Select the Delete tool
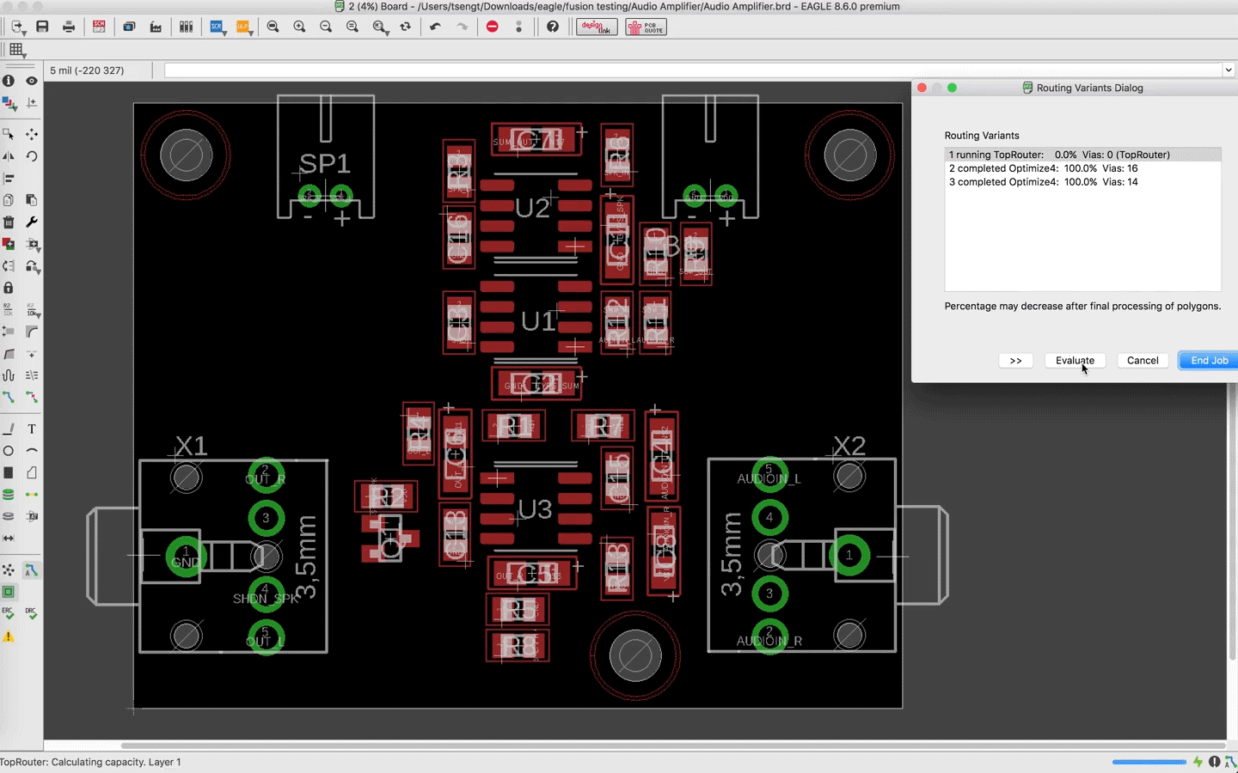1238x773 pixels. [x=9, y=222]
